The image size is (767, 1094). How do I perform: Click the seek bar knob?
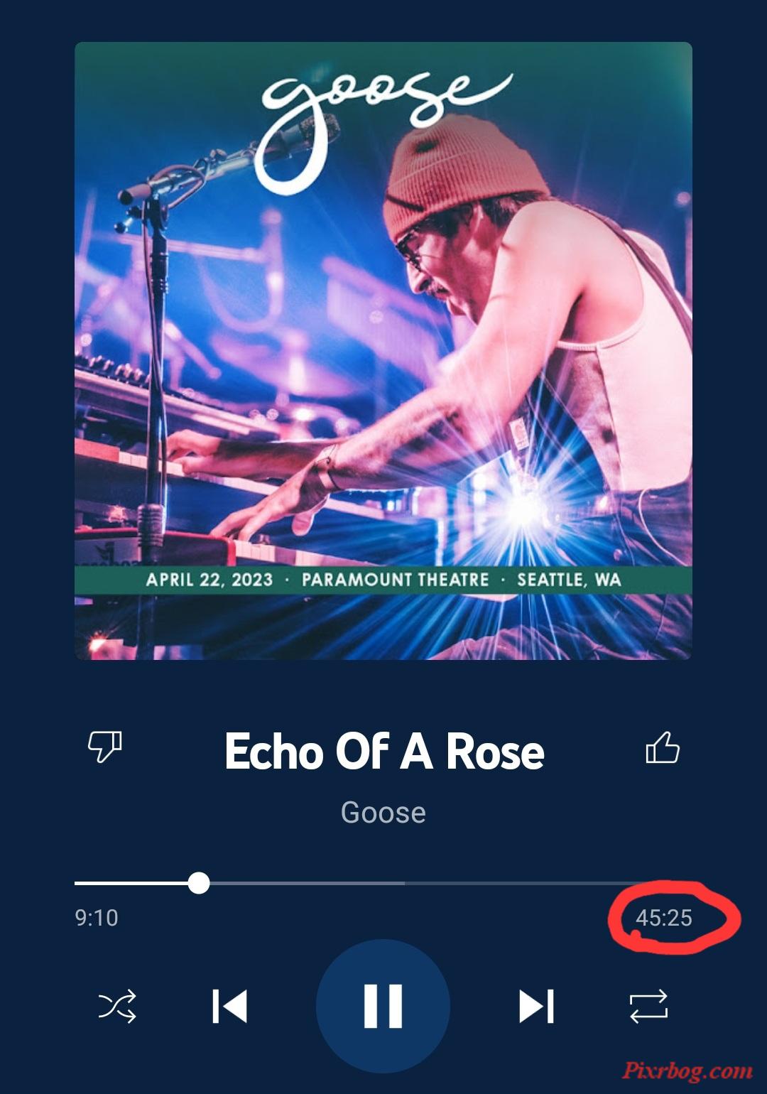[x=199, y=883]
